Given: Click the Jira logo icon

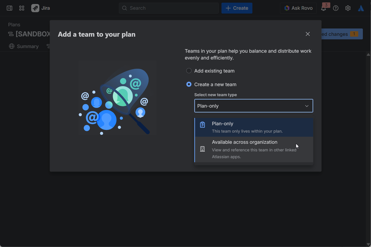Looking at the screenshot, I should [x=35, y=8].
